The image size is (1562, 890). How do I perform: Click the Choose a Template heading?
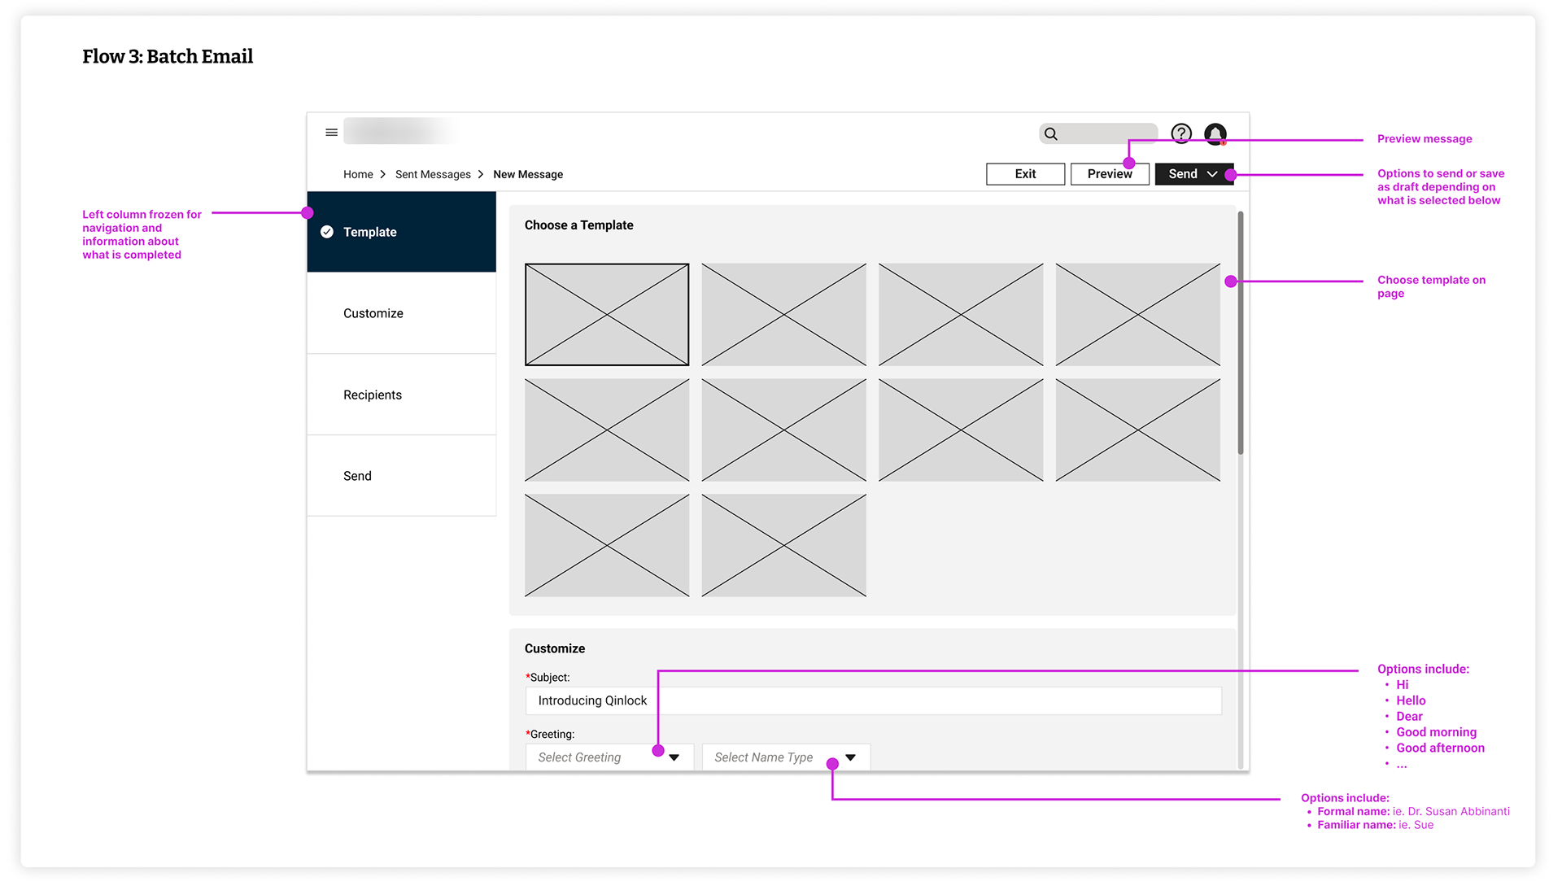(578, 225)
